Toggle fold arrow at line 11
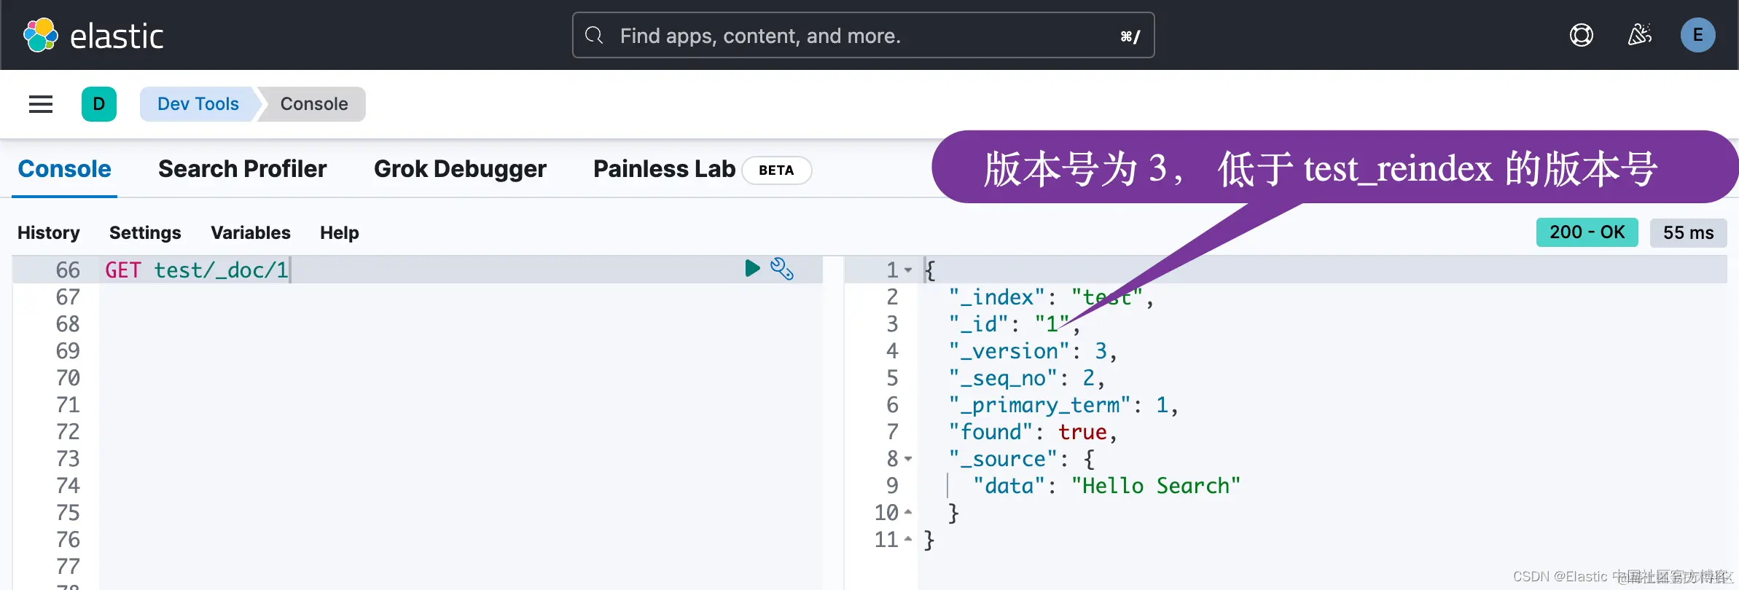The width and height of the screenshot is (1739, 590). click(x=908, y=540)
